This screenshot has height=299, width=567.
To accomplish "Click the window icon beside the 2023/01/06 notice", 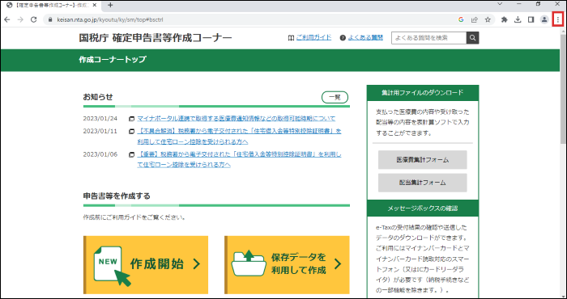I will [x=131, y=155].
